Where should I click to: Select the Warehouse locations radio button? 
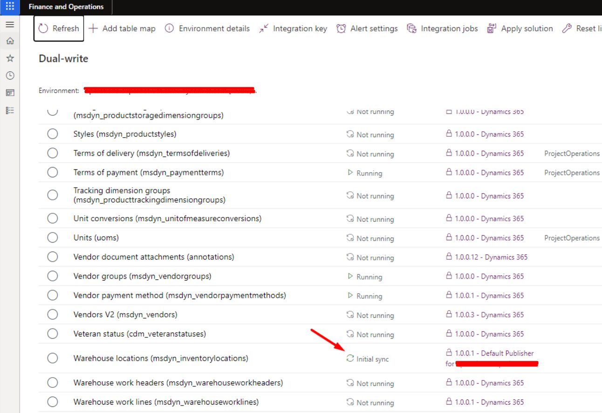[53, 358]
